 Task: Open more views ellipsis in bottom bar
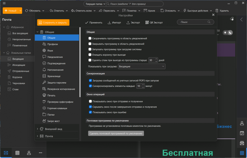click(40, 153)
